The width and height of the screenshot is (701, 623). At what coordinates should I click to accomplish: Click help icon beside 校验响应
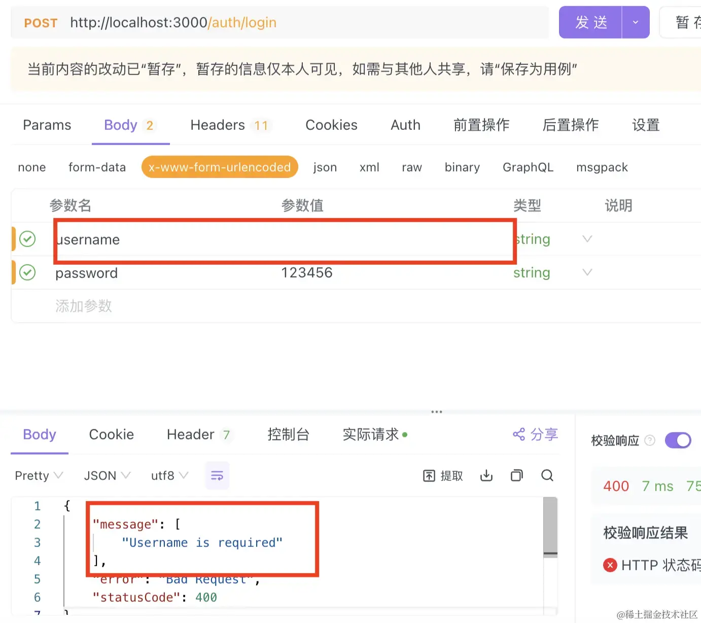650,440
